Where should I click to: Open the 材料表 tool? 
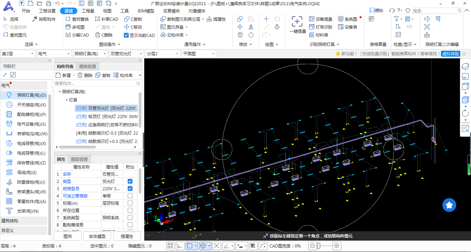(x=319, y=35)
